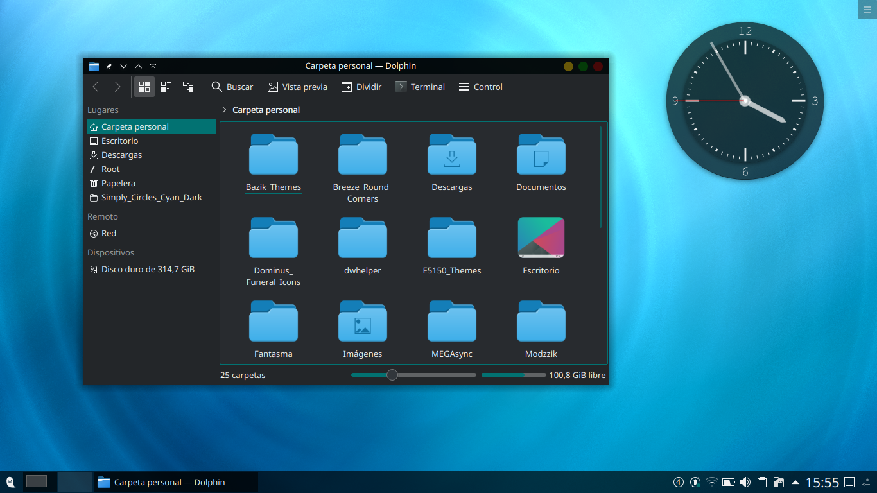Open the Wi-Fi network tray icon
Viewport: 877px width, 493px height.
(x=712, y=482)
